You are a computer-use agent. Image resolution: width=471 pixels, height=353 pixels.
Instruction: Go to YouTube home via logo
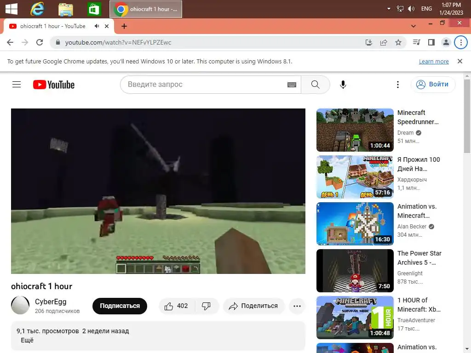[54, 85]
